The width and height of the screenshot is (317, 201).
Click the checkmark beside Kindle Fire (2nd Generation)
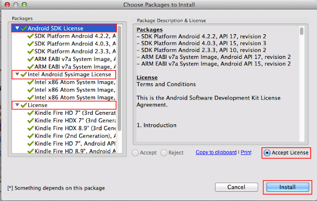point(31,136)
